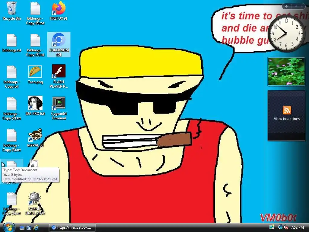Screen dimensions: 309x232
Task: Click the 7:52 PM taskbar clock
Action: click(x=297, y=227)
